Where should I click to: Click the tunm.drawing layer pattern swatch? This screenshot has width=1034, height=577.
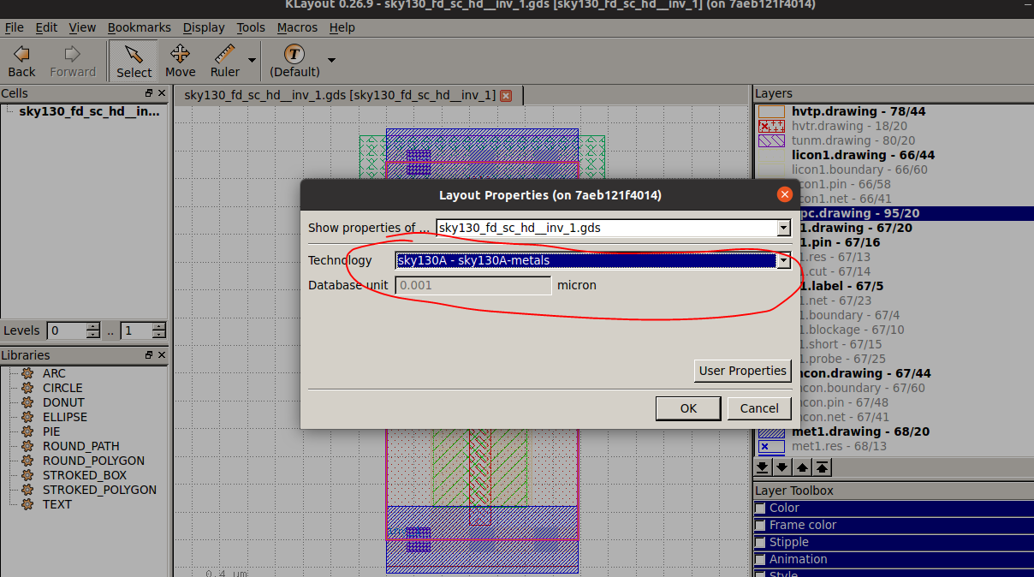click(771, 140)
